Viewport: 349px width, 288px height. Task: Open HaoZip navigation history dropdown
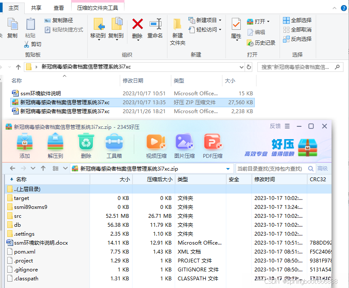(33, 168)
